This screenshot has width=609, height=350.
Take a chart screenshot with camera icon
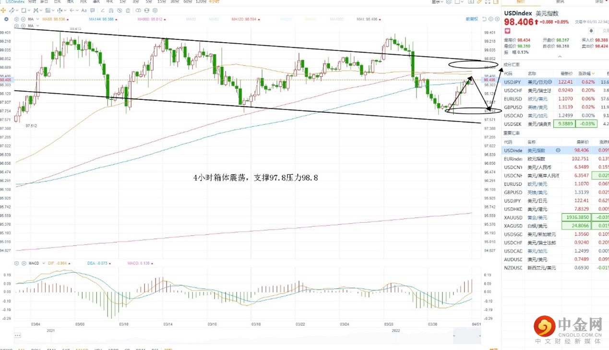pos(471,2)
